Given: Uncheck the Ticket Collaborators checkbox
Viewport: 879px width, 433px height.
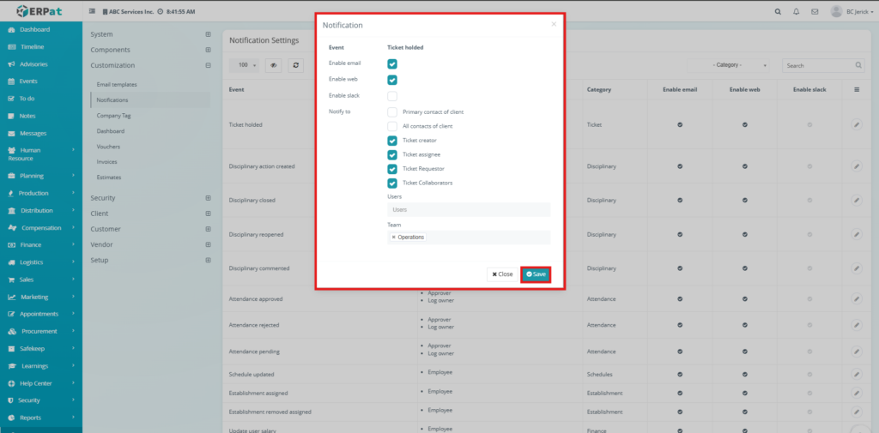Looking at the screenshot, I should click(392, 183).
